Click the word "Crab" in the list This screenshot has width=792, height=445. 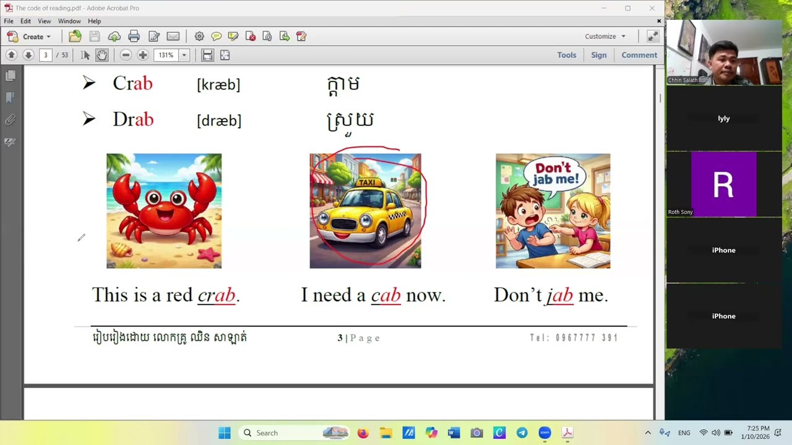click(132, 83)
